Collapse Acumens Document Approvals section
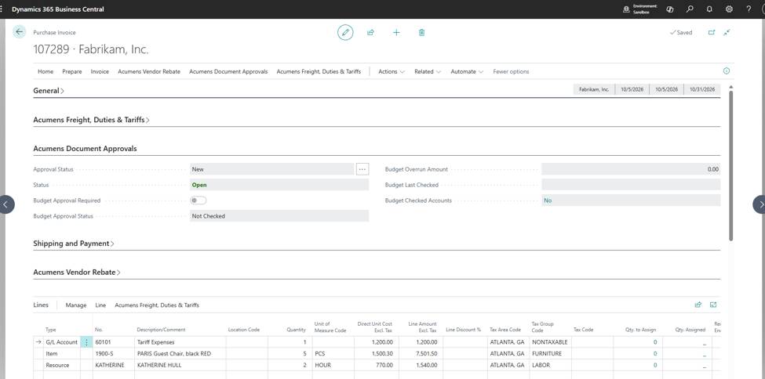Image resolution: width=765 pixels, height=379 pixels. click(x=85, y=149)
